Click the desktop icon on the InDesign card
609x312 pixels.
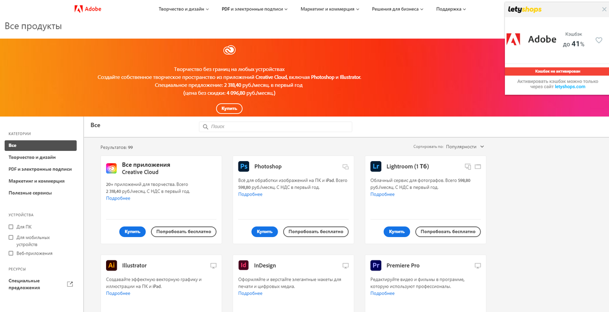pyautogui.click(x=346, y=265)
